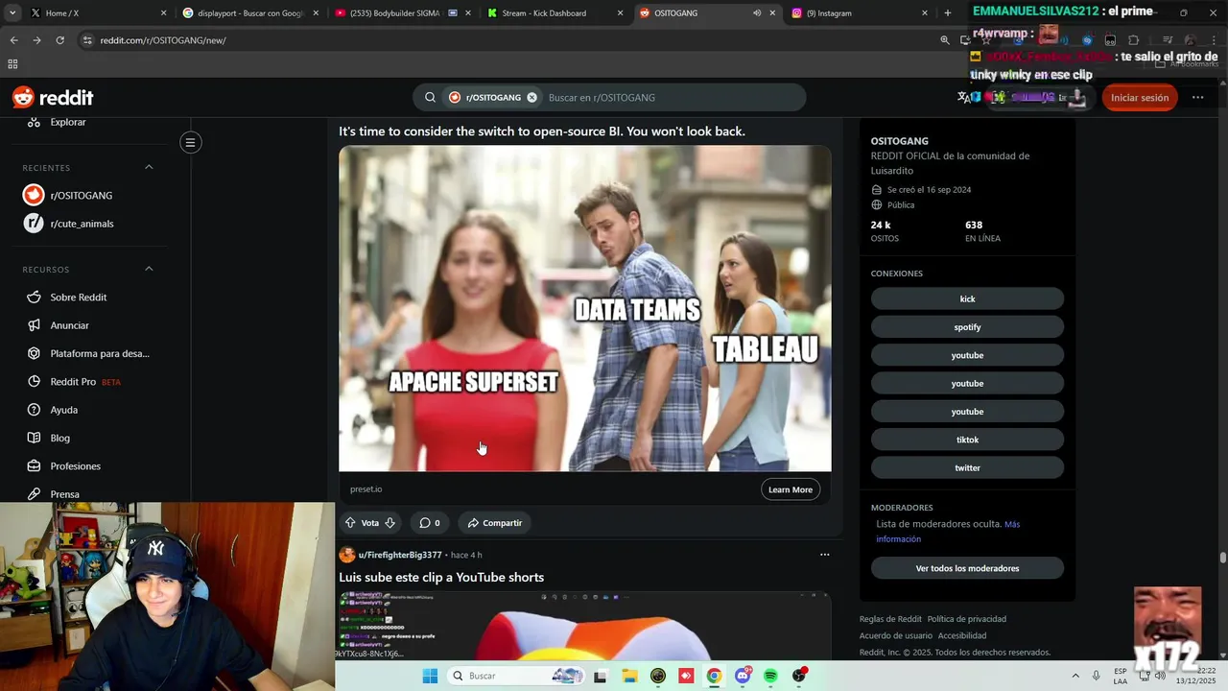Switch to the displayport Google search tab
1228x691 pixels.
249,13
